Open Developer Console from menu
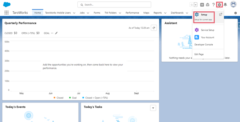The width and height of the screenshot is (240, 122). (x=204, y=45)
